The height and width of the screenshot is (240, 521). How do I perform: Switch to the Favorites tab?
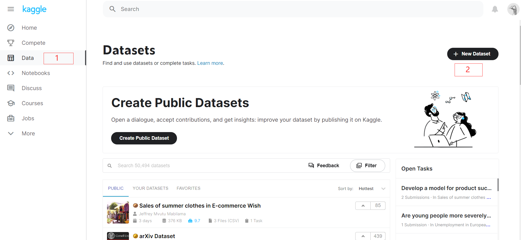point(188,188)
